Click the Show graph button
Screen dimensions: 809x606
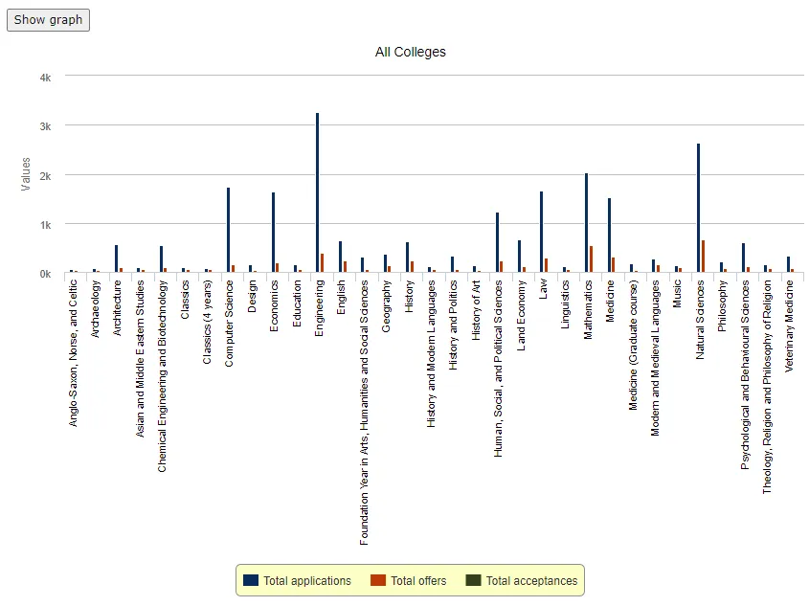48,20
